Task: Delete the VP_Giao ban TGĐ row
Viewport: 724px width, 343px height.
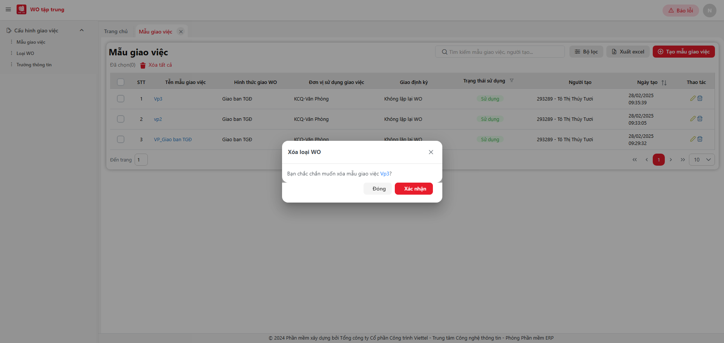Action: pos(700,139)
